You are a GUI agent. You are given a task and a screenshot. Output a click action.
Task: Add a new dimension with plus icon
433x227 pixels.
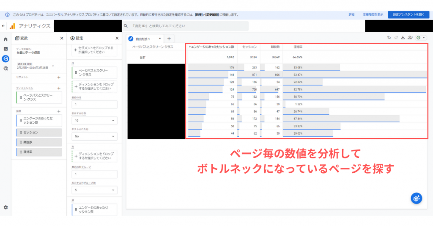click(59, 88)
